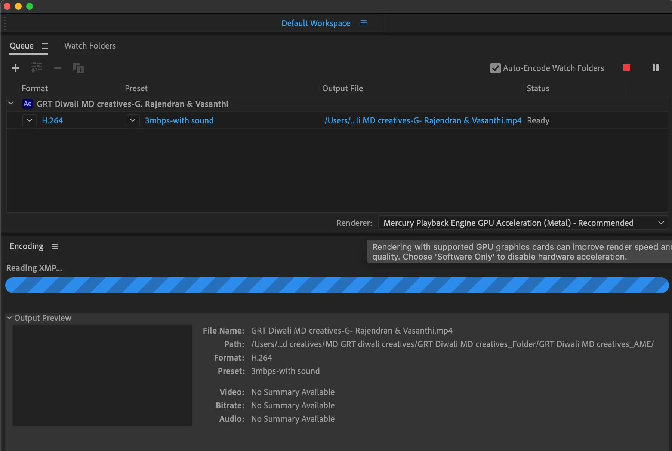The height and width of the screenshot is (451, 672).
Task: Open the H.264 format dropdown arrow
Action: pyautogui.click(x=30, y=120)
